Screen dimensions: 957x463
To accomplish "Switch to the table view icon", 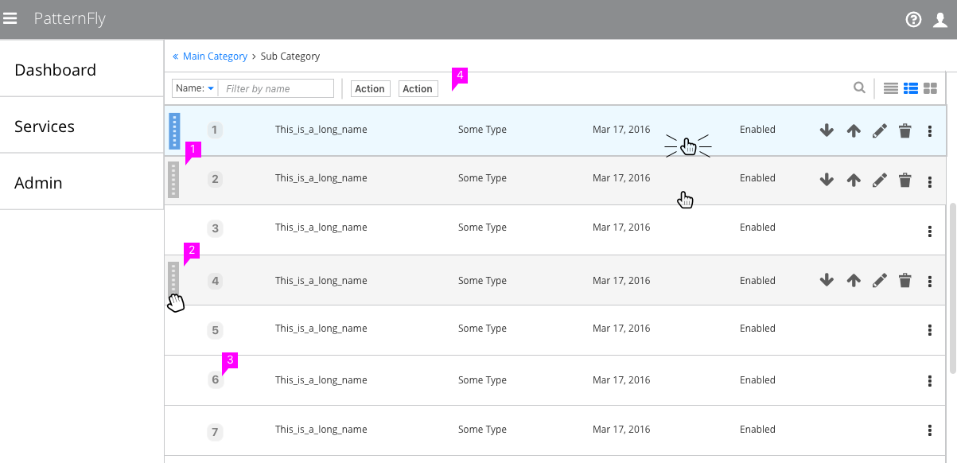I will tap(891, 88).
